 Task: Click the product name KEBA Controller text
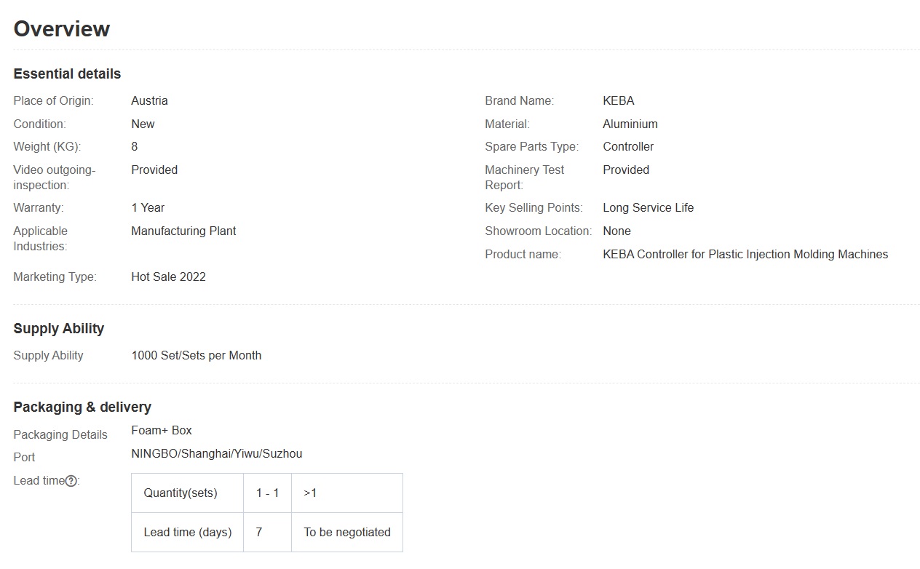pyautogui.click(x=745, y=255)
